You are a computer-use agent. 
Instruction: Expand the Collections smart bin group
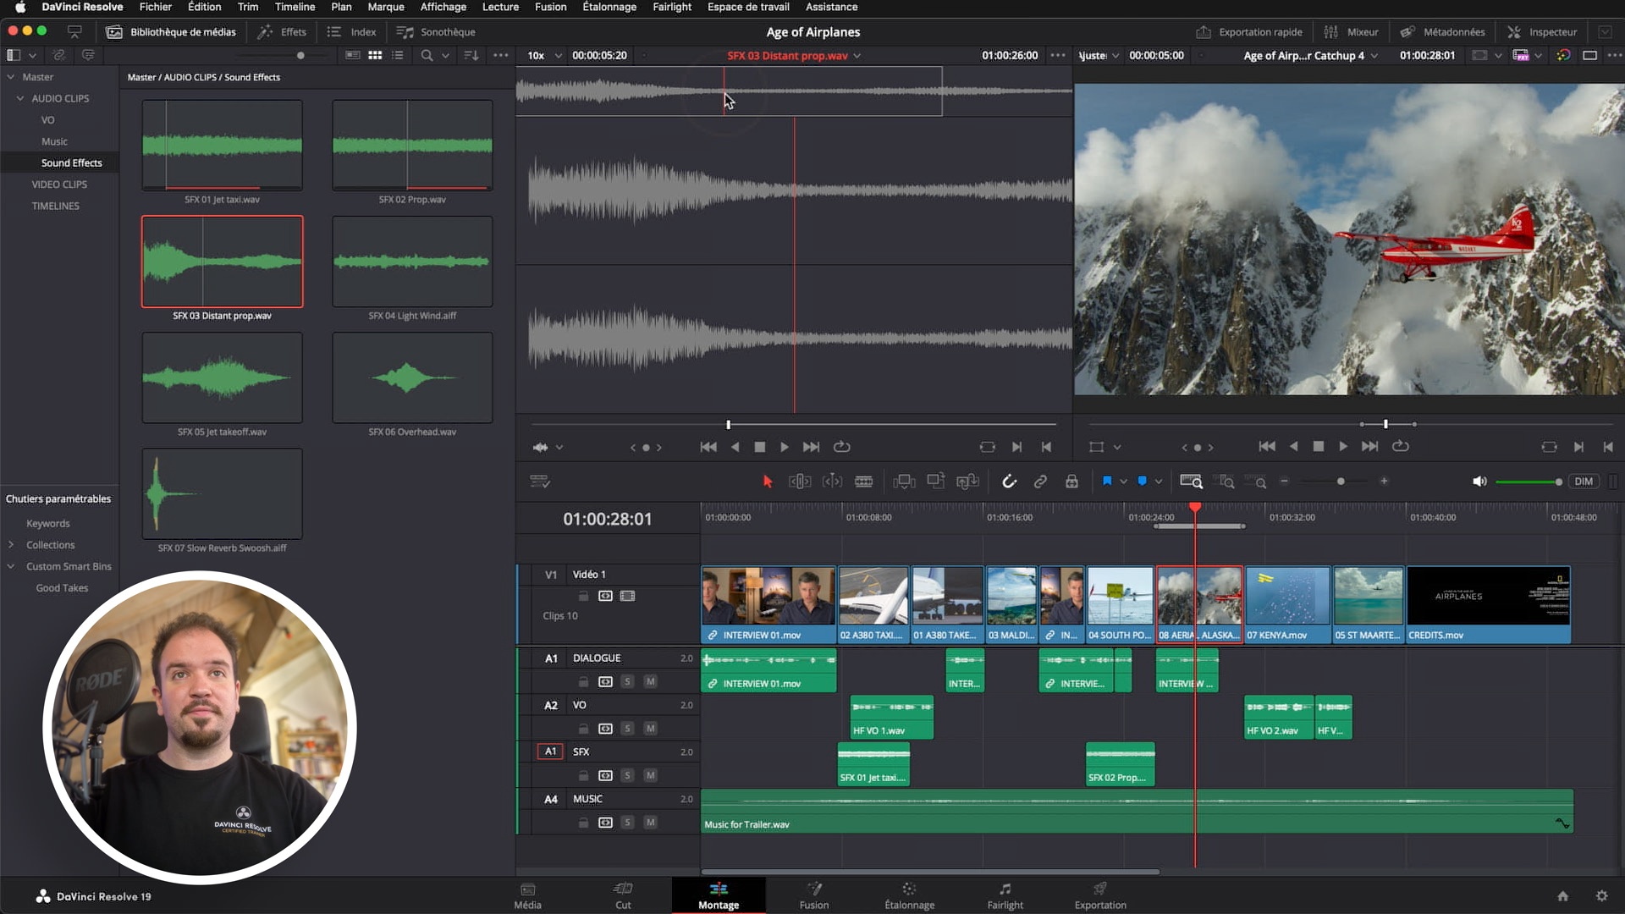(x=11, y=545)
